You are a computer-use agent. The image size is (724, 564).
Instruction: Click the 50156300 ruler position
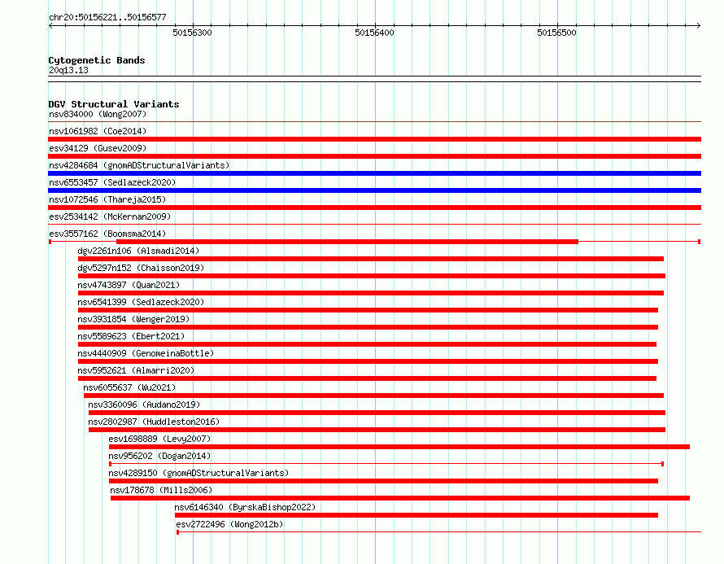(x=192, y=33)
